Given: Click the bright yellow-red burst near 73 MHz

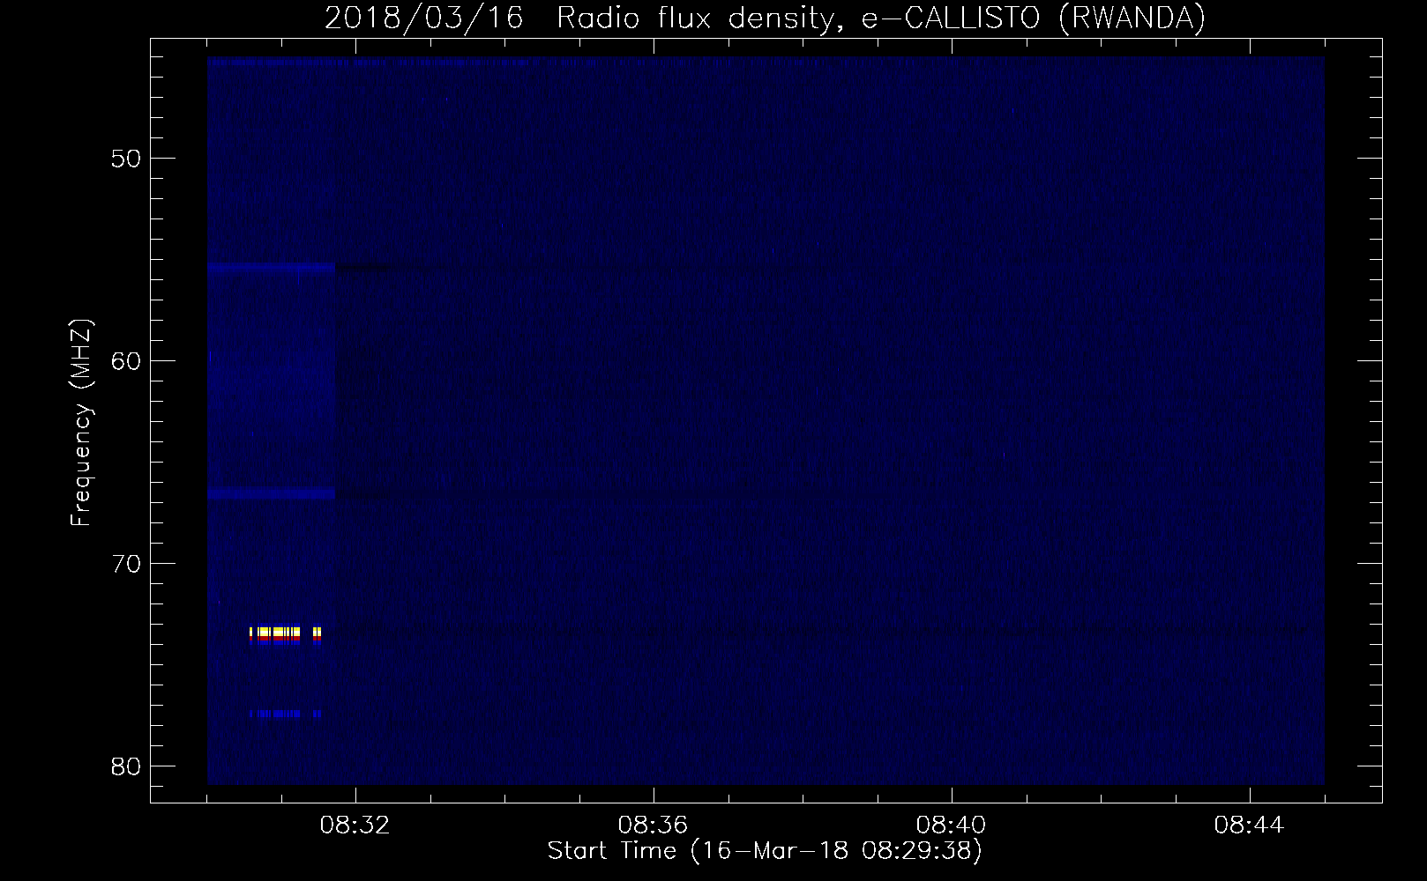Looking at the screenshot, I should tap(285, 634).
